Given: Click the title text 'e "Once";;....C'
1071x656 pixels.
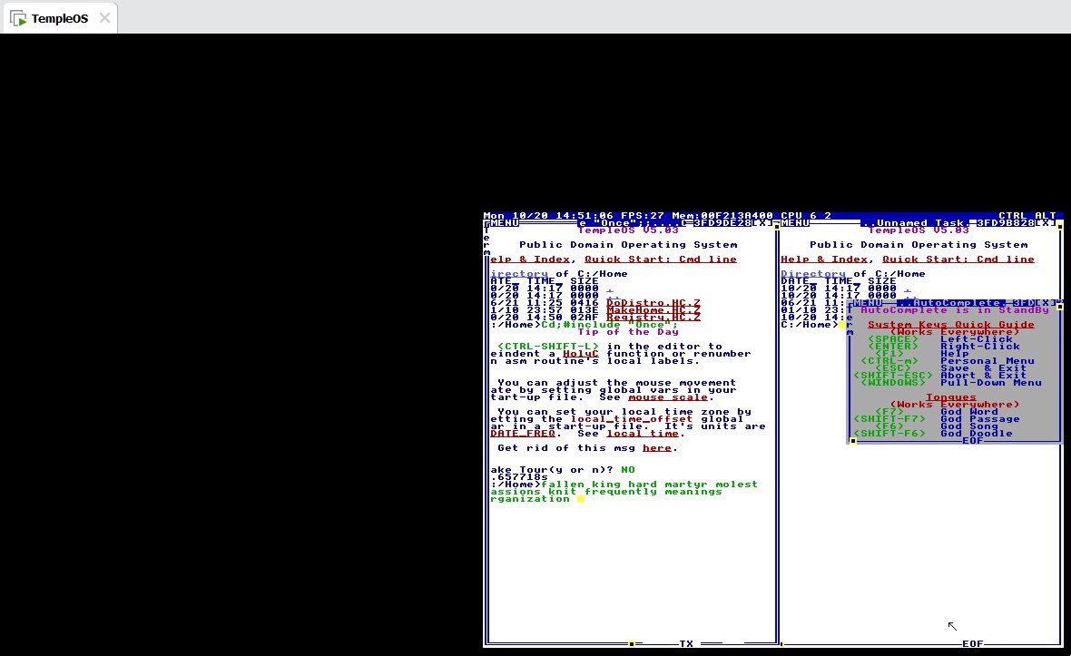Looking at the screenshot, I should [631, 223].
